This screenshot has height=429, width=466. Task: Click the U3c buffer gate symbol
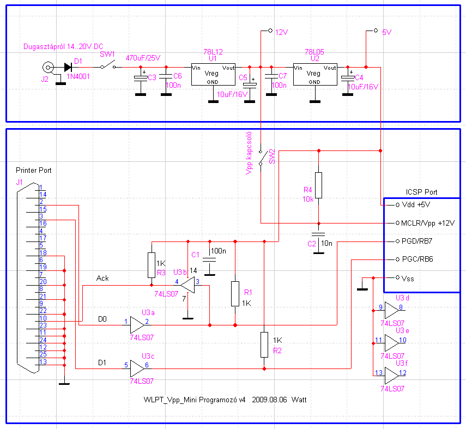pos(137,368)
